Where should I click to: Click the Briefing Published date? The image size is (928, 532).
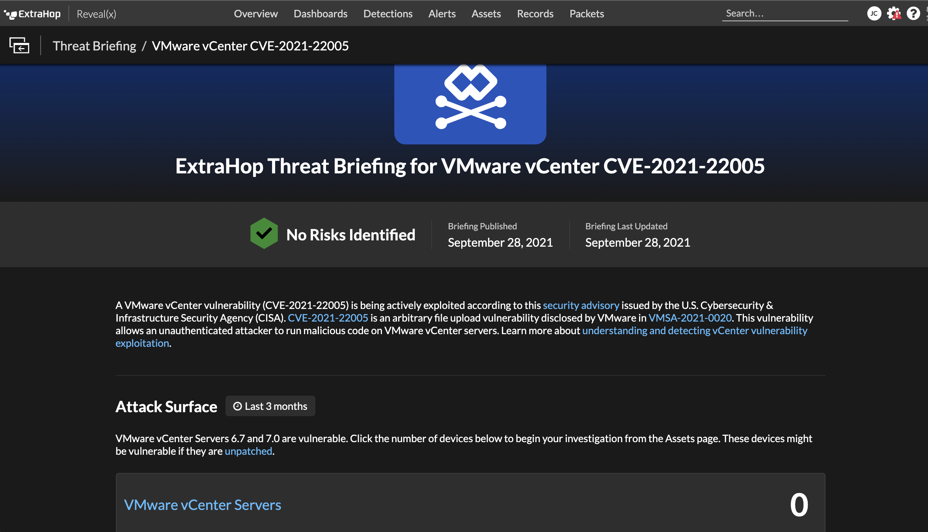pyautogui.click(x=500, y=242)
